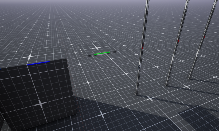
Task: Click the red marker on the leftmost pole
Action: coord(143,47)
